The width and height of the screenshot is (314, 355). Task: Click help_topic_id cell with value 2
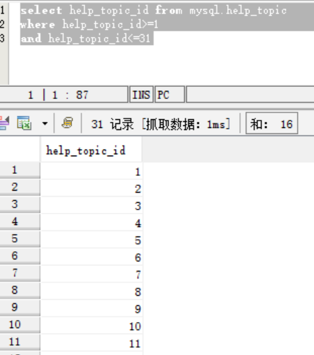[92, 188]
